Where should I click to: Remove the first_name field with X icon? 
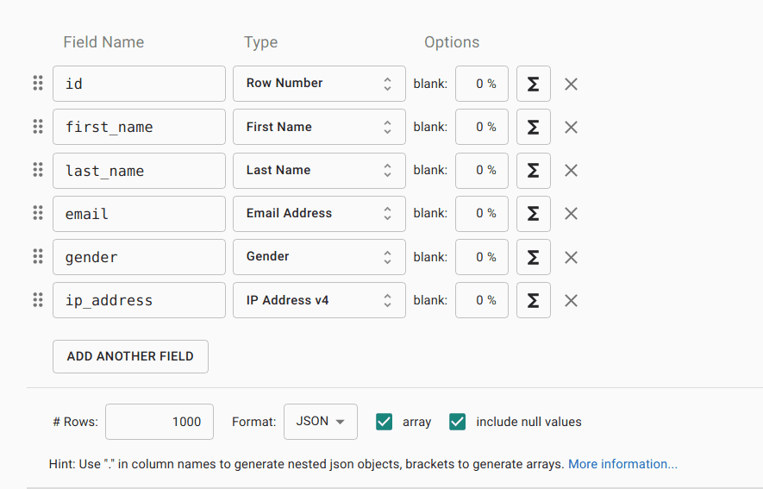pos(571,127)
